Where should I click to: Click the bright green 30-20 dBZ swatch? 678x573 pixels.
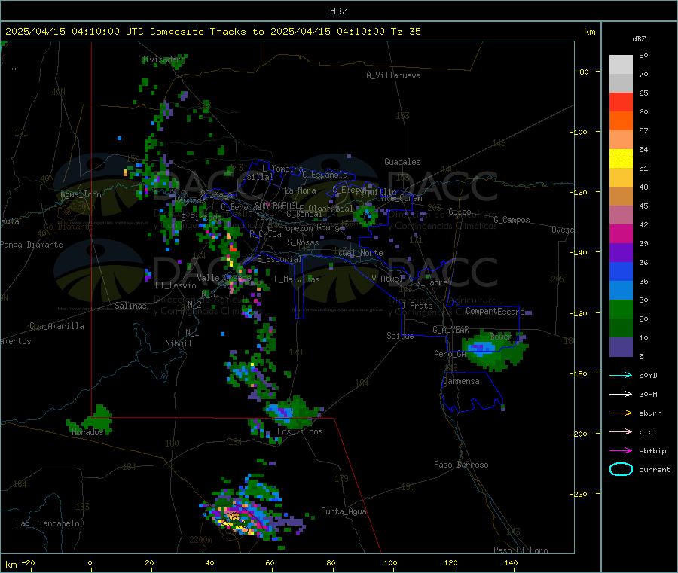click(x=621, y=309)
